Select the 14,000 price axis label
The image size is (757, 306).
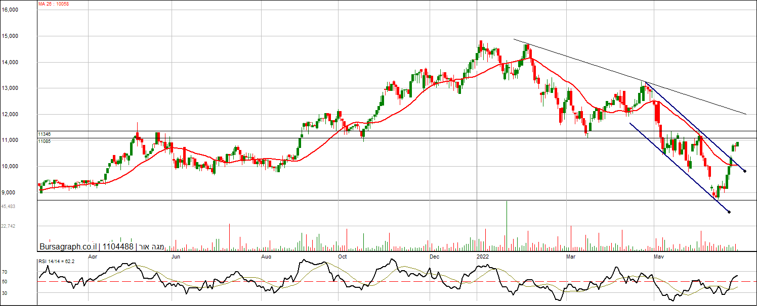(10, 62)
